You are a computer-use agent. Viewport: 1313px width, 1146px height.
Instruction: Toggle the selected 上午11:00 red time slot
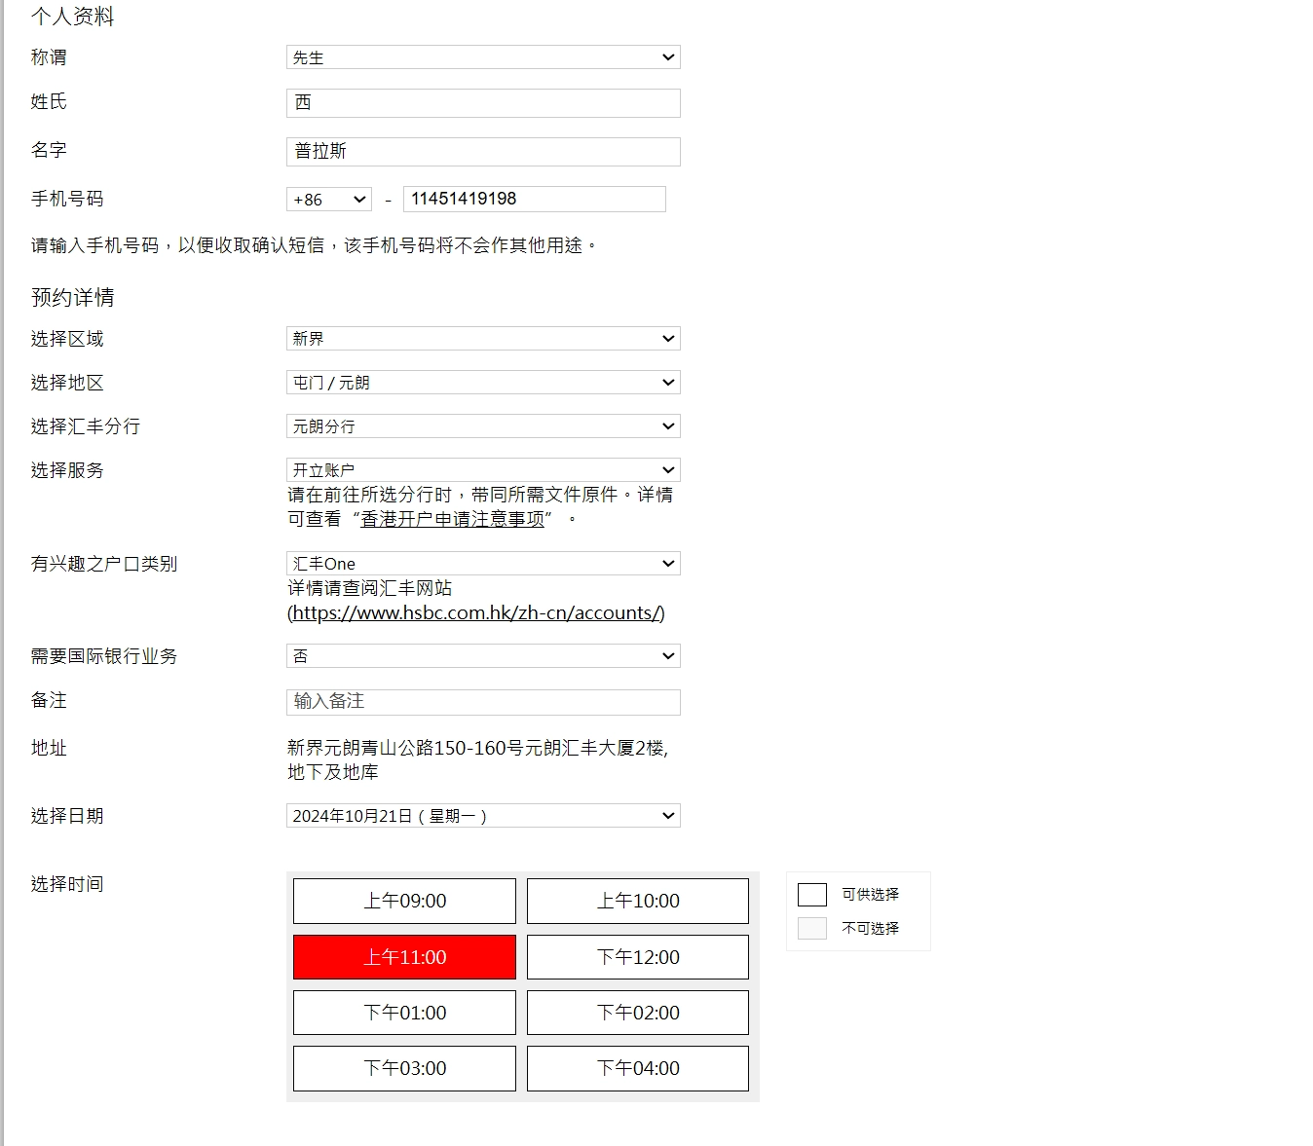click(404, 957)
